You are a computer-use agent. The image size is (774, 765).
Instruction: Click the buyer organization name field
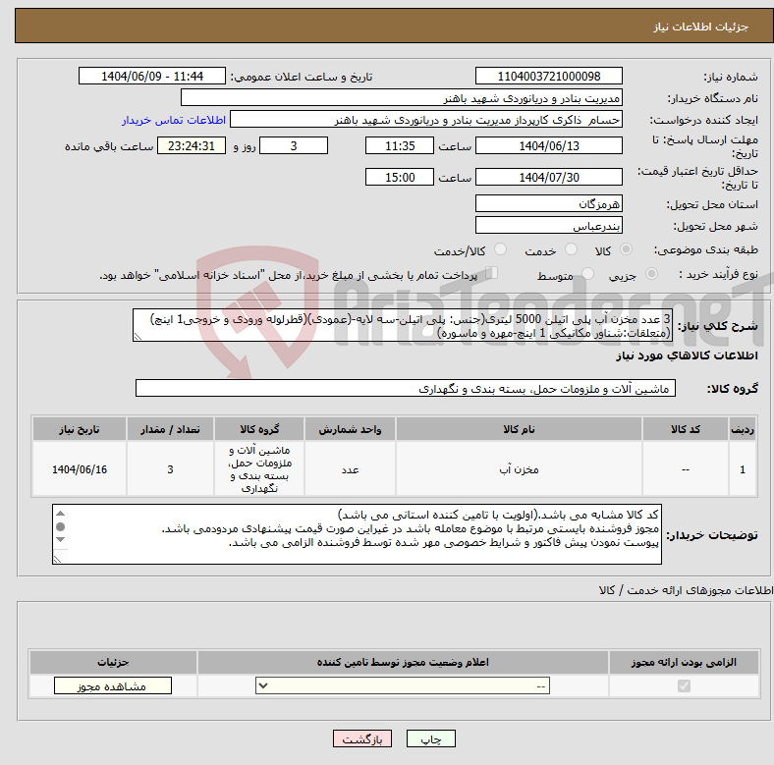(402, 98)
